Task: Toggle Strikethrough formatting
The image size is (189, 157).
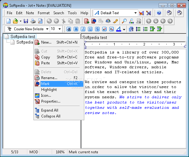Action: [97, 29]
